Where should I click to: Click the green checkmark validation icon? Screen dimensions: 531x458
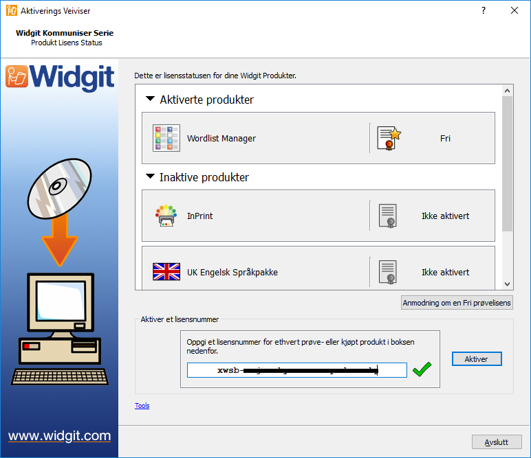point(422,369)
